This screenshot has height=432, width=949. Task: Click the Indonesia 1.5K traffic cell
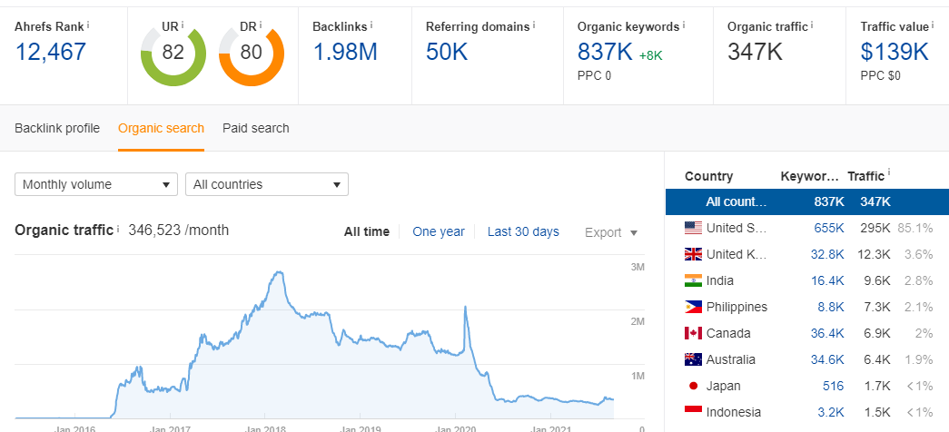click(877, 413)
